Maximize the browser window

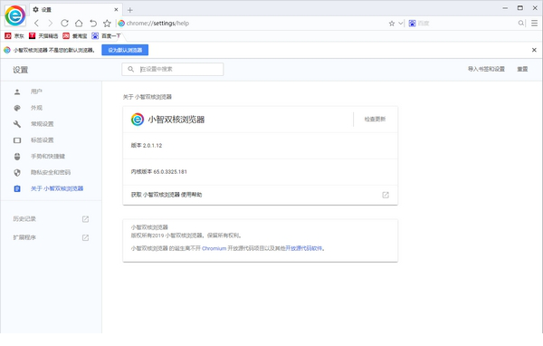click(x=519, y=8)
